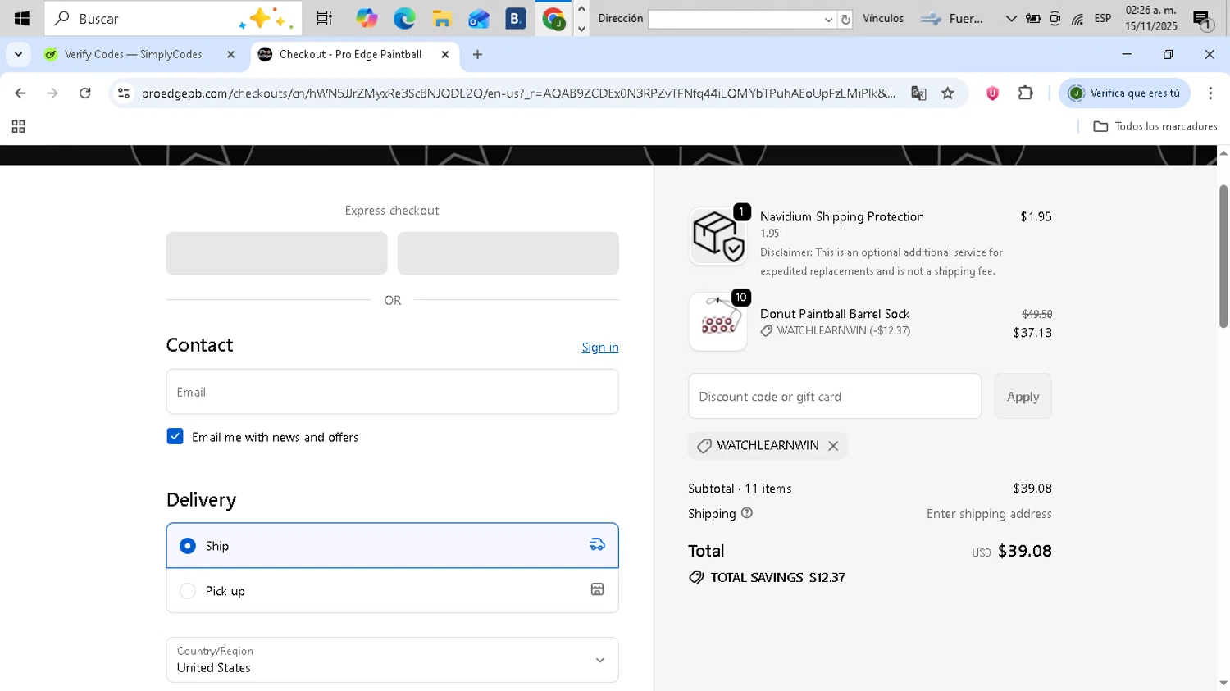Click the Donut Paintball Barrel Sock thumbnail
The image size is (1230, 691).
click(717, 321)
